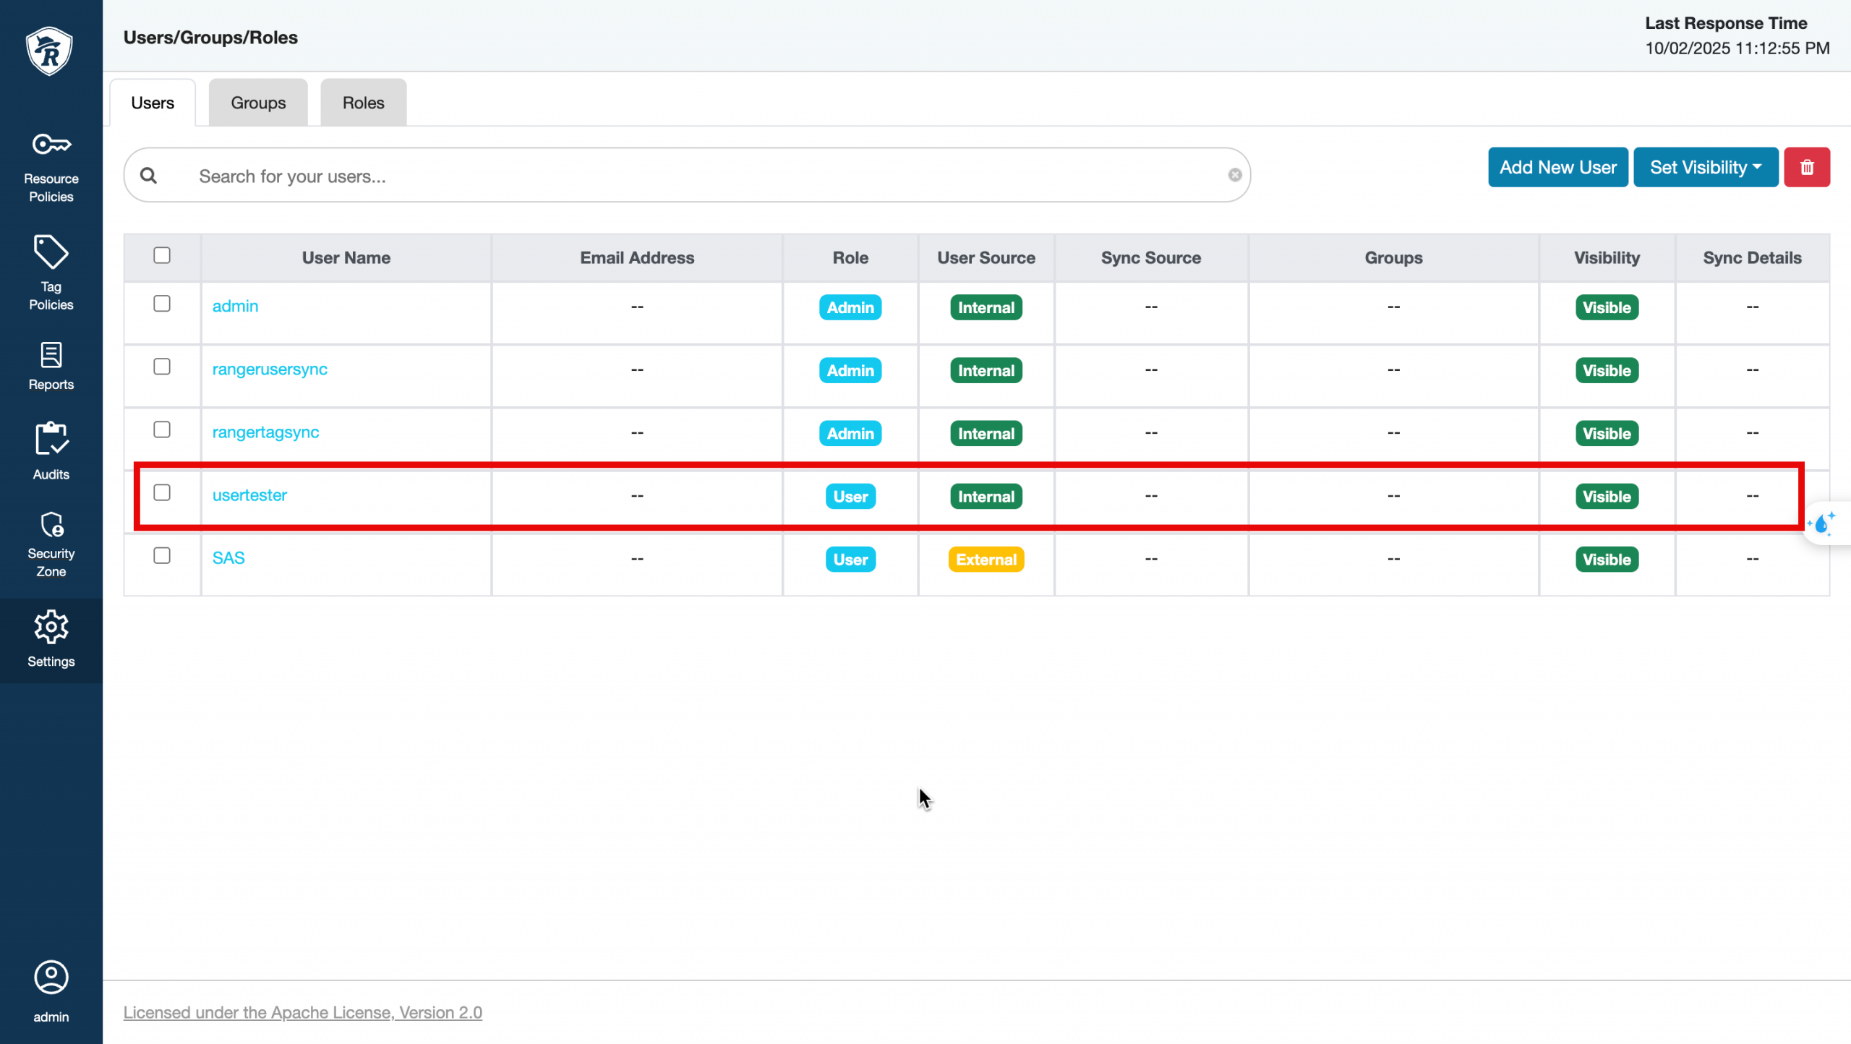Expand the Set Visibility dropdown

[x=1705, y=168]
